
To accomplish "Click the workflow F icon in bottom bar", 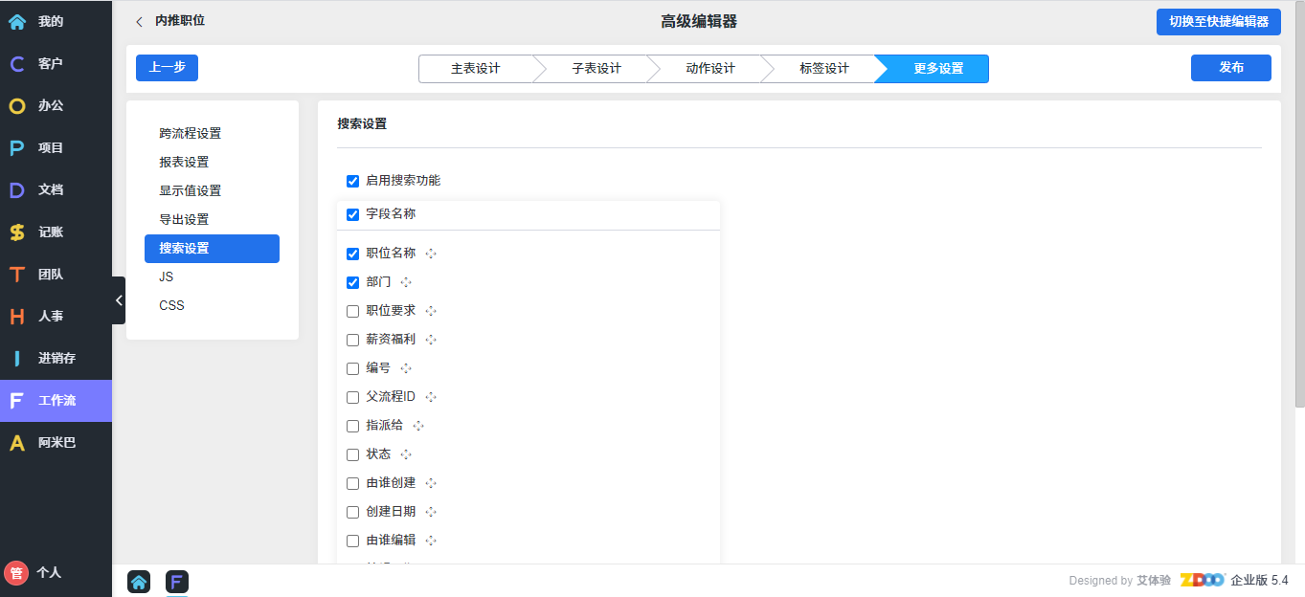I will click(x=176, y=582).
